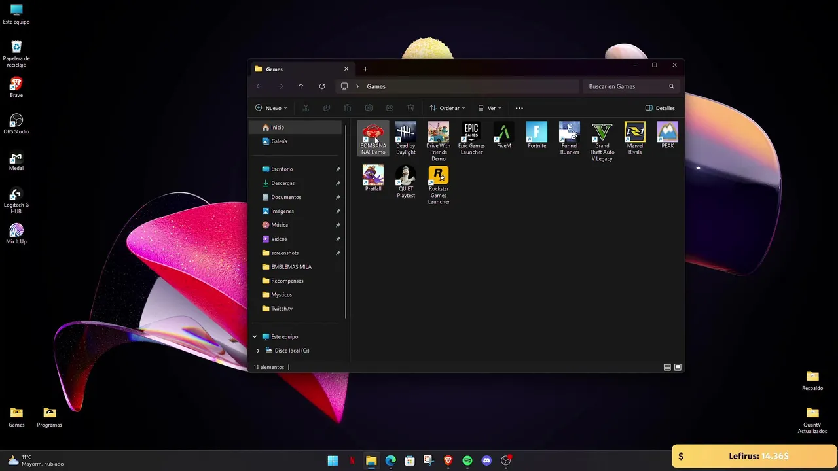Open the Recompensas folder in sidebar

pos(297,281)
